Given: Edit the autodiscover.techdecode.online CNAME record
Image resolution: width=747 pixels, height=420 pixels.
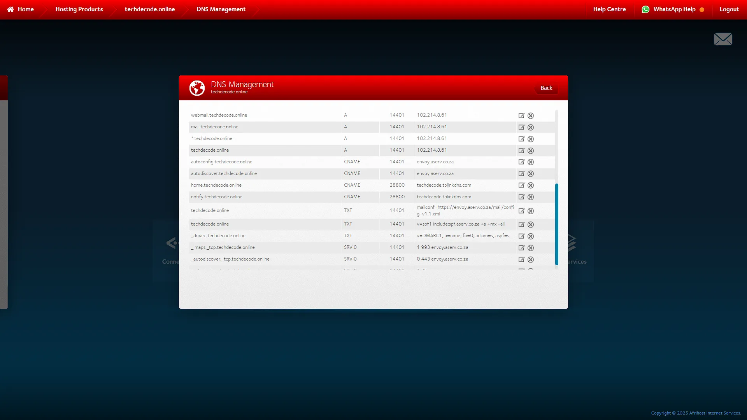Looking at the screenshot, I should [521, 173].
